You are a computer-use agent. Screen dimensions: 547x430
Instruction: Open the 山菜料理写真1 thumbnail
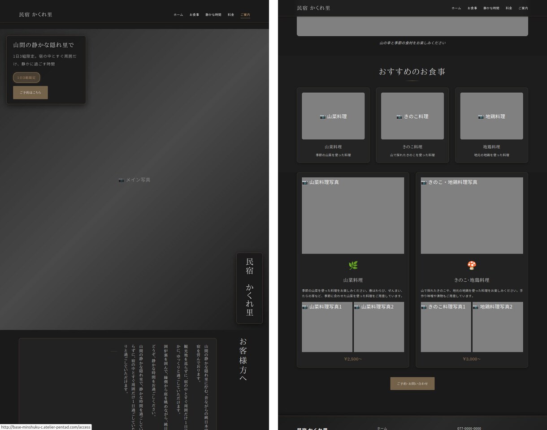tap(327, 327)
